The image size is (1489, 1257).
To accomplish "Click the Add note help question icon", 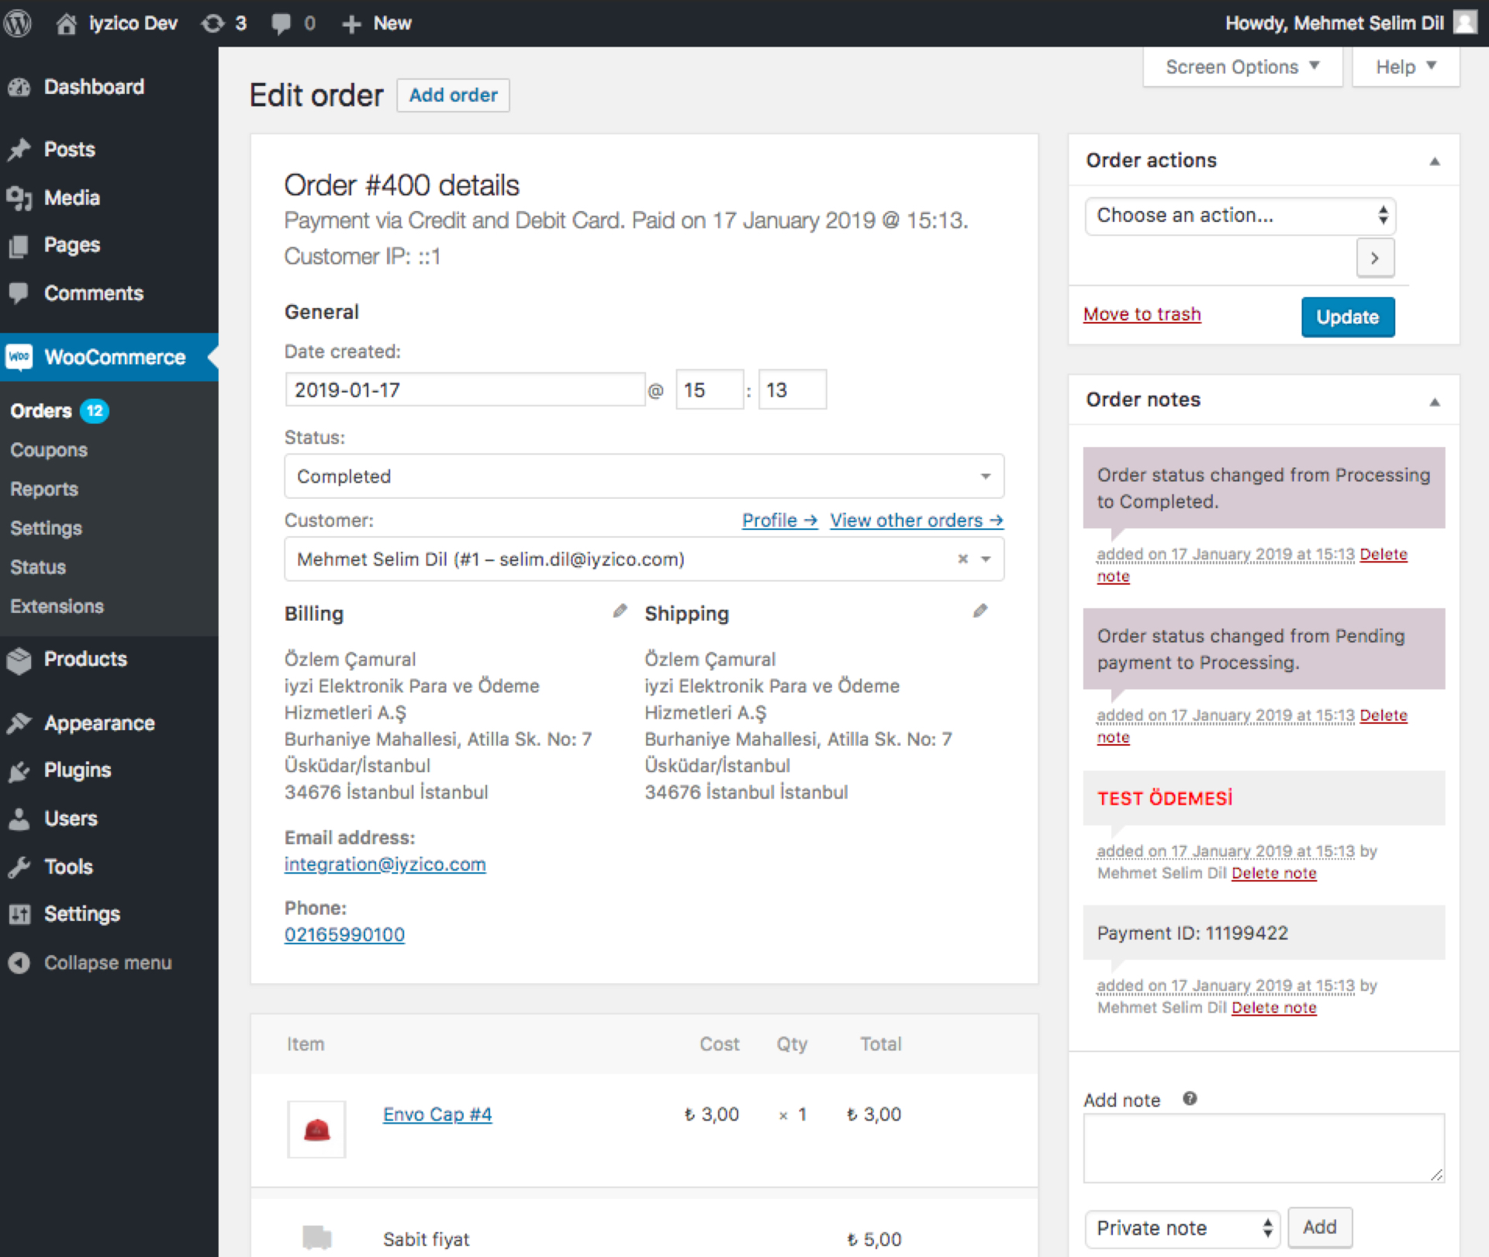I will (x=1190, y=1098).
